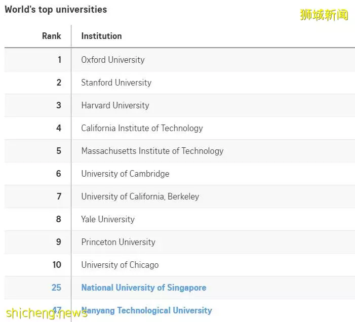The height and width of the screenshot is (322, 355).
Task: Click the yellow Chinese watermark text
Action: click(x=324, y=14)
